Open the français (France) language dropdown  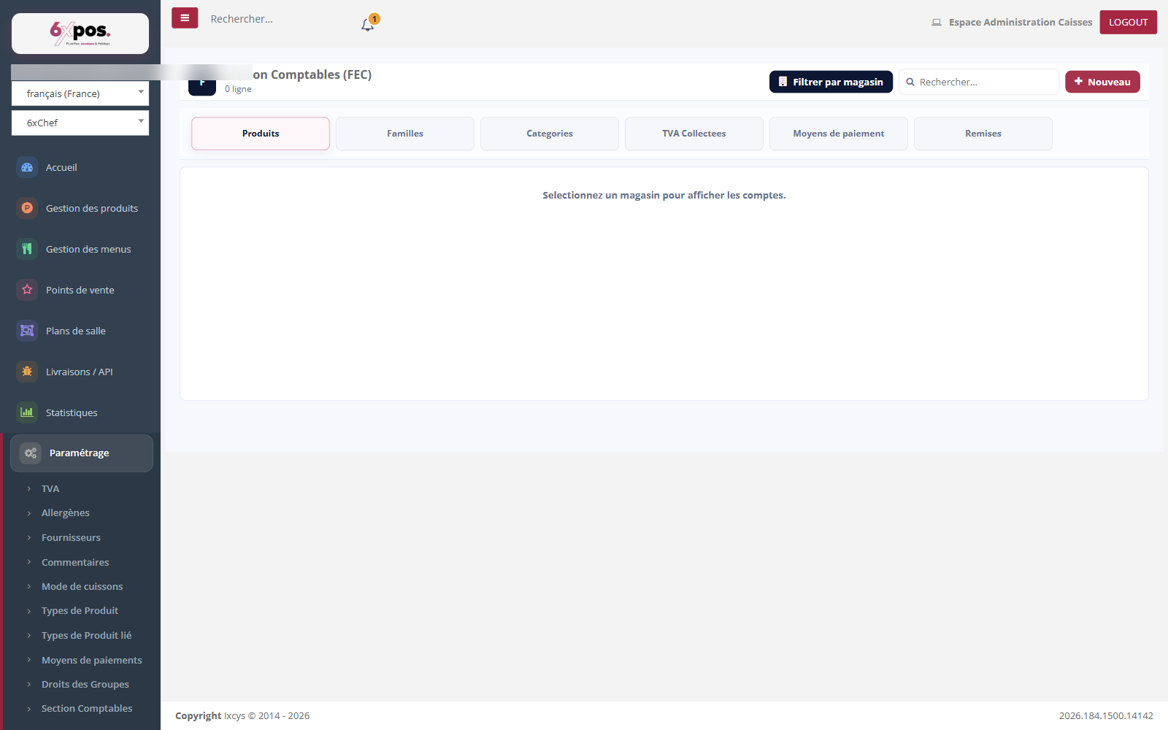point(80,93)
